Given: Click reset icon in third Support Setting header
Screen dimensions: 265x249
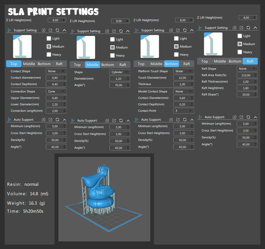Looking at the screenshot, I should coord(185,30).
